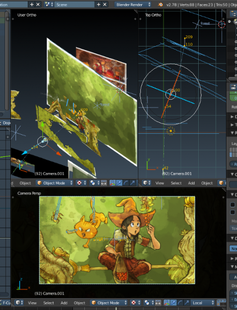Image resolution: width=237 pixels, height=310 pixels.
Task: Click cyan-blue manipulator arrow in User Ortho view
Action: [x=24, y=152]
